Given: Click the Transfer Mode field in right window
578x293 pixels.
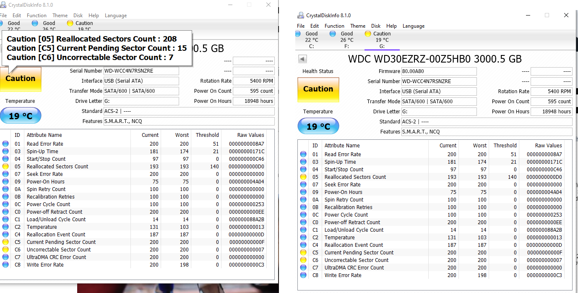Looking at the screenshot, I should 439,102.
